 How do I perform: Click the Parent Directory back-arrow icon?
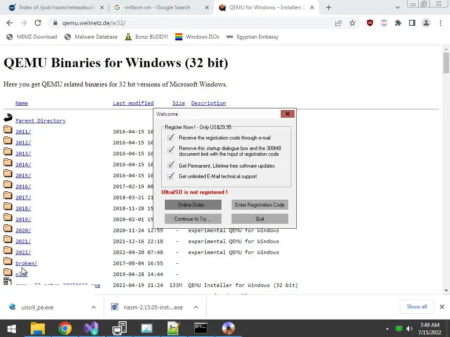pos(8,118)
